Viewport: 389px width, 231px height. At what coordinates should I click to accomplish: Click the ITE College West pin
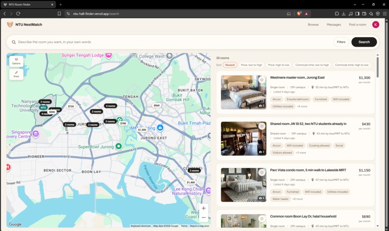click(169, 56)
